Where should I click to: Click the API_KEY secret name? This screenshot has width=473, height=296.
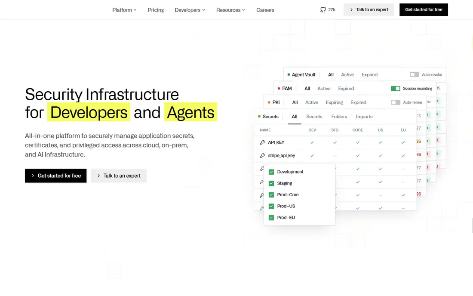(276, 142)
